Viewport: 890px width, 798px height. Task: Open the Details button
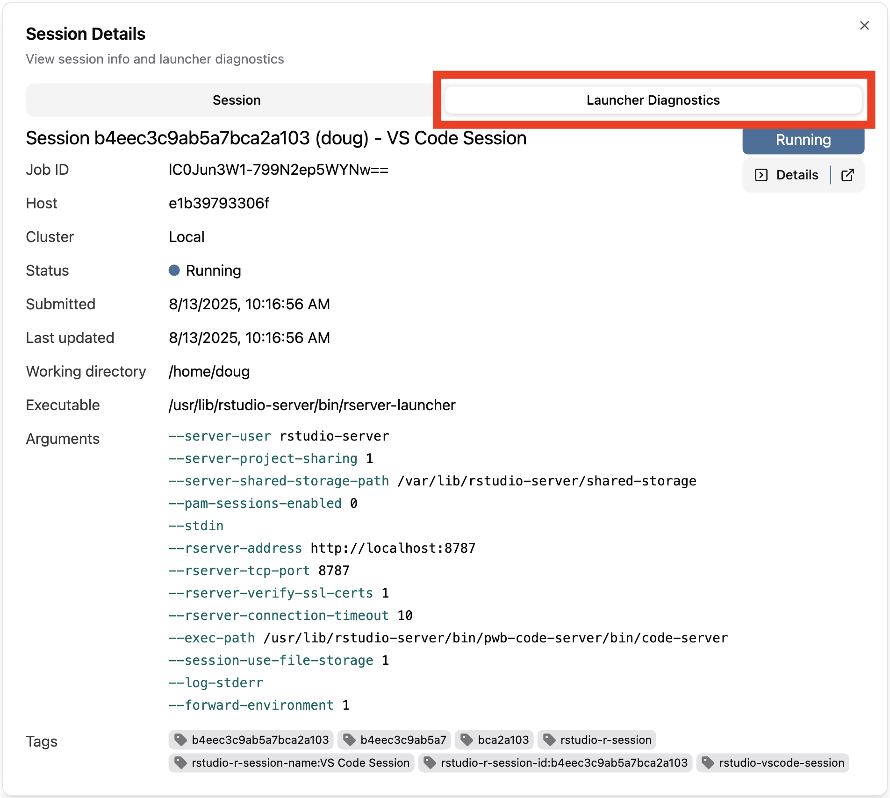click(x=787, y=175)
